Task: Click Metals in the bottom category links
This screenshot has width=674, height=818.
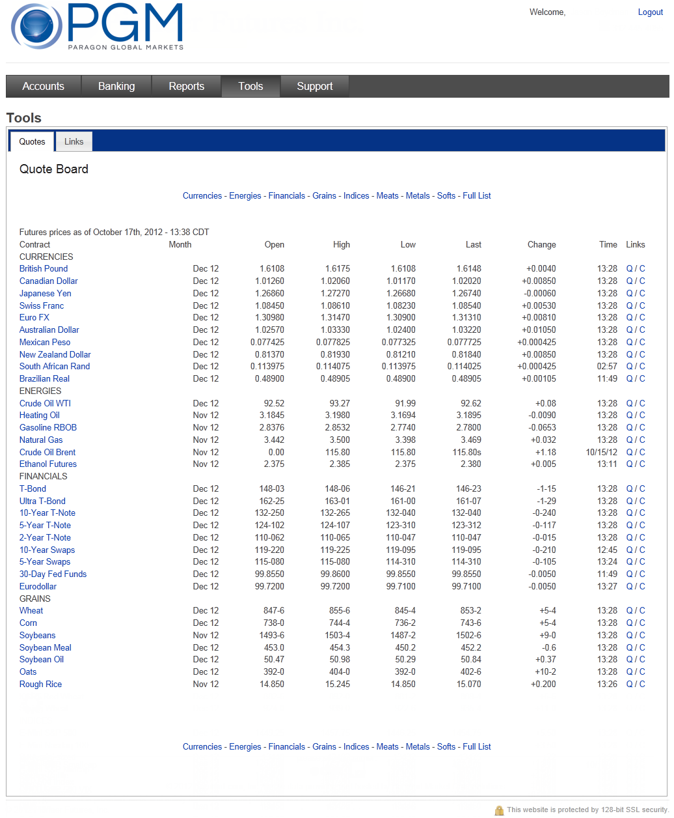Action: [418, 747]
